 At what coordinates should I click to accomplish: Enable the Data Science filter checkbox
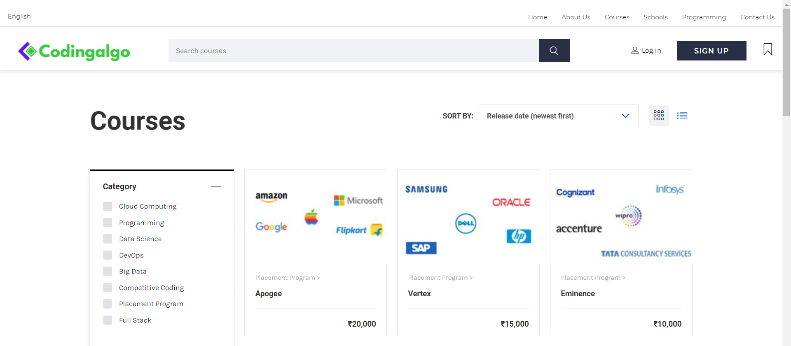coord(108,239)
